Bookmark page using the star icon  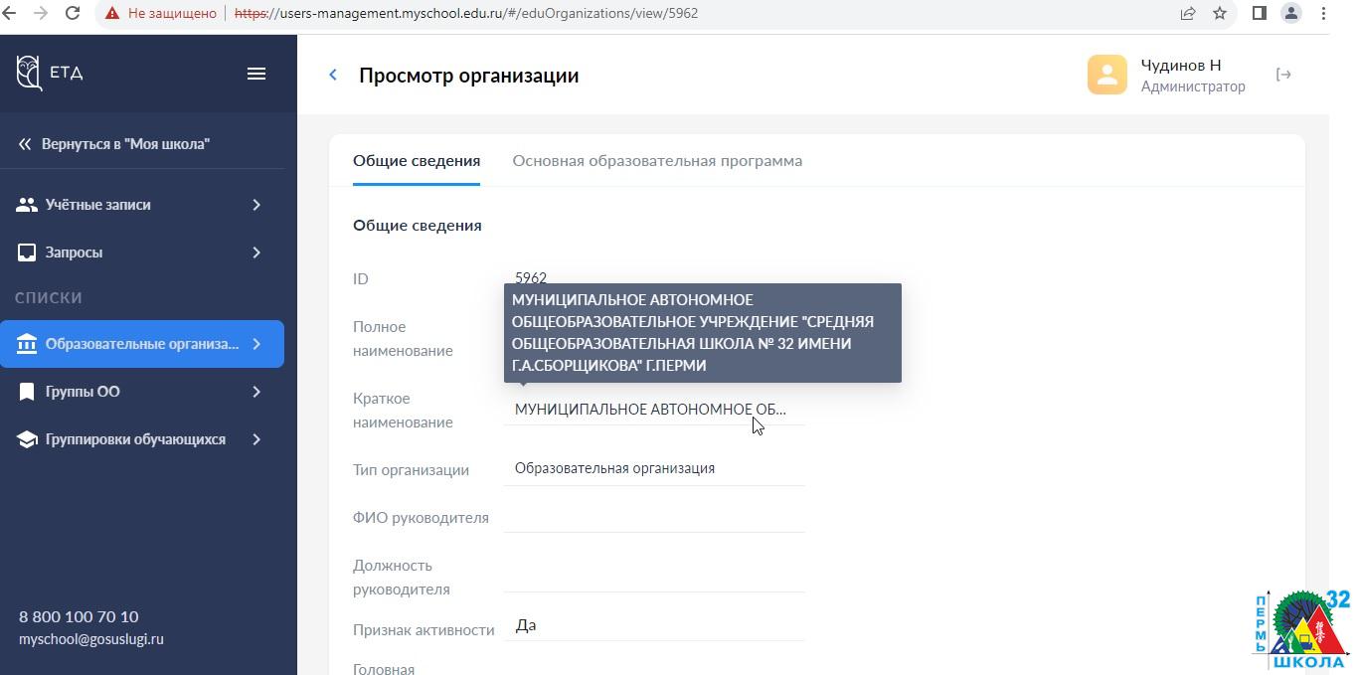[1220, 14]
